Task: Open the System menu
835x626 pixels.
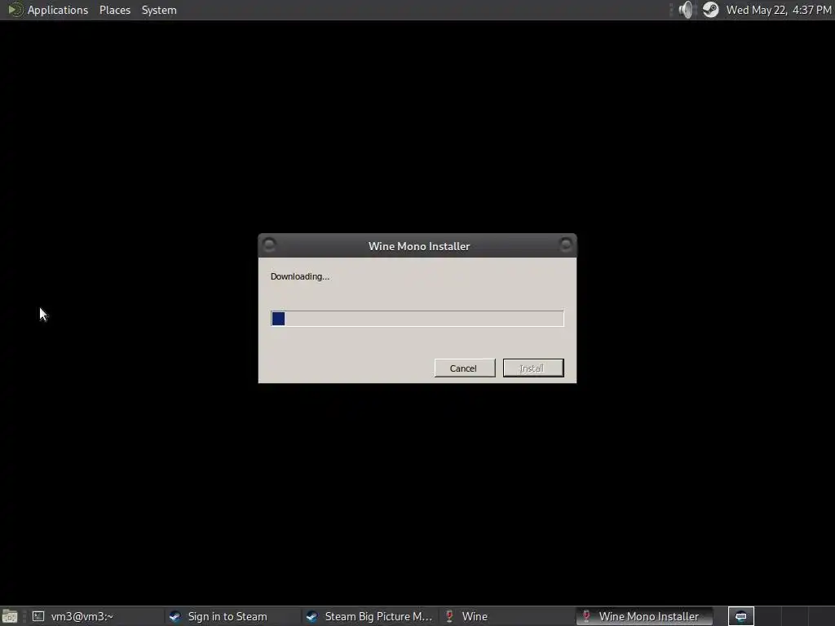Action: click(x=159, y=10)
